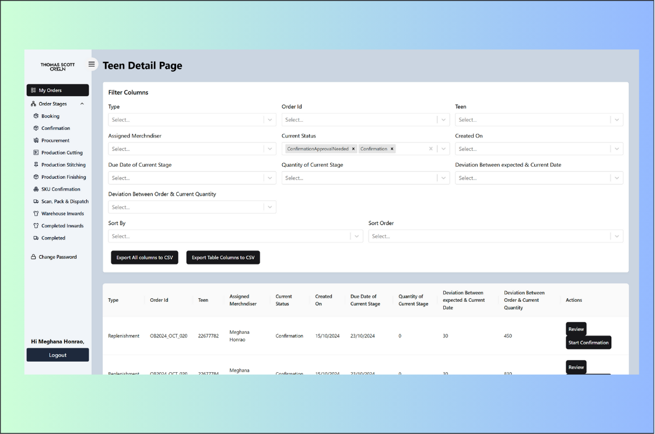Click the Change Password lock icon
This screenshot has width=655, height=434.
tap(34, 257)
